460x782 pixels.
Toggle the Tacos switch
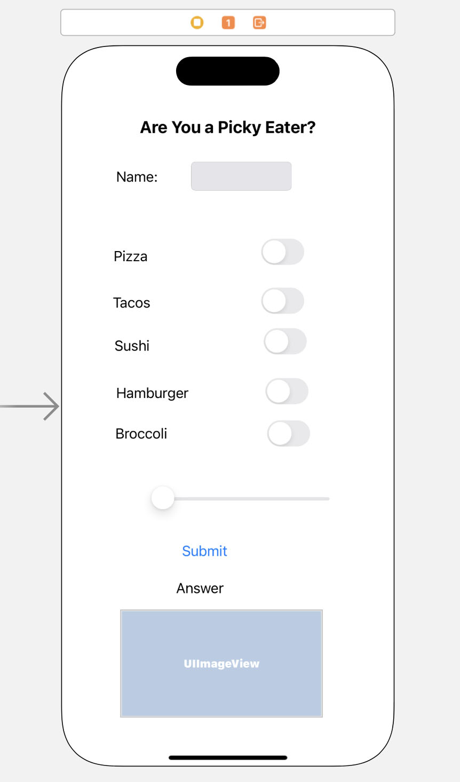pos(282,301)
